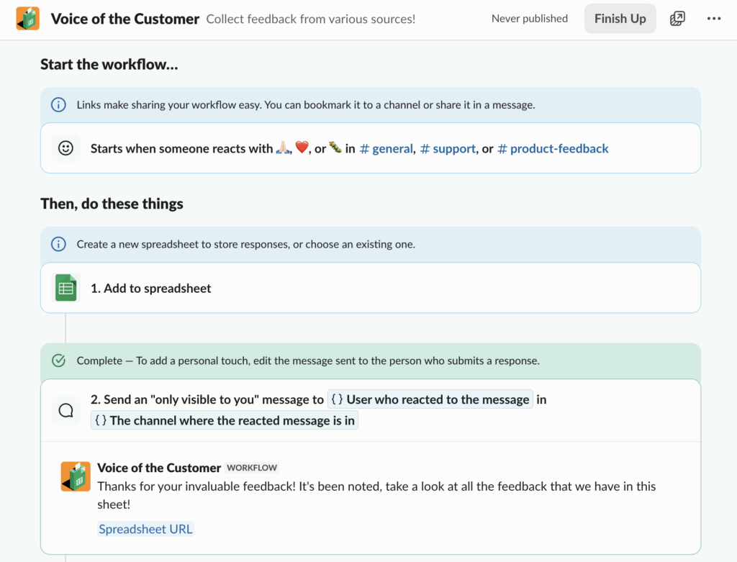Viewport: 737px width, 562px height.
Task: Click the emoji reaction trigger icon
Action: [65, 148]
